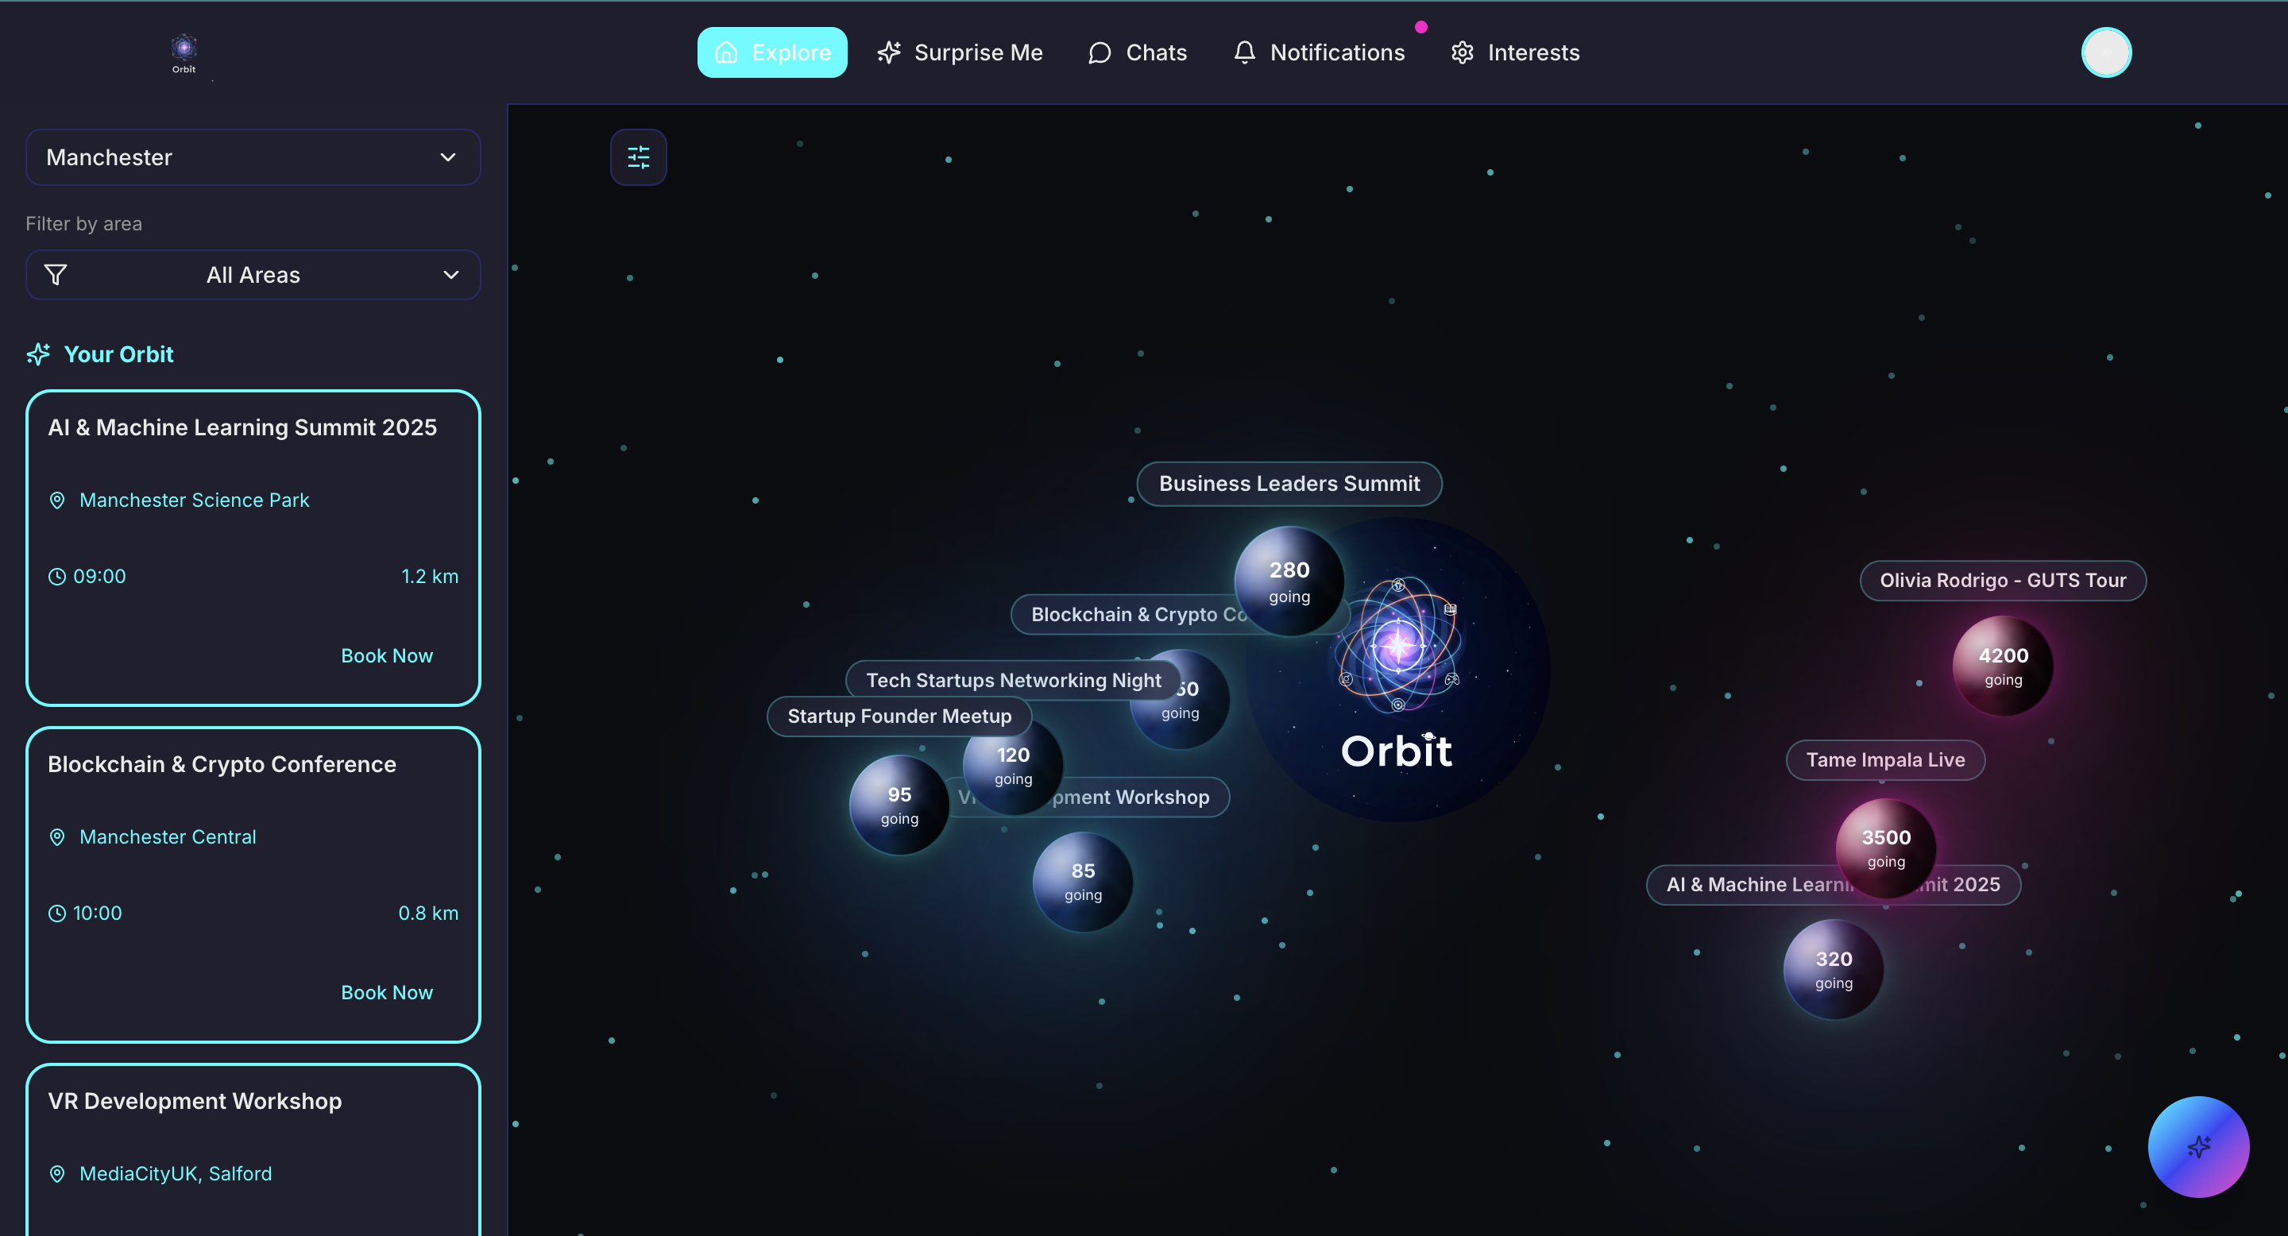2288x1236 pixels.
Task: Click the Notifications bell icon
Action: click(1244, 52)
